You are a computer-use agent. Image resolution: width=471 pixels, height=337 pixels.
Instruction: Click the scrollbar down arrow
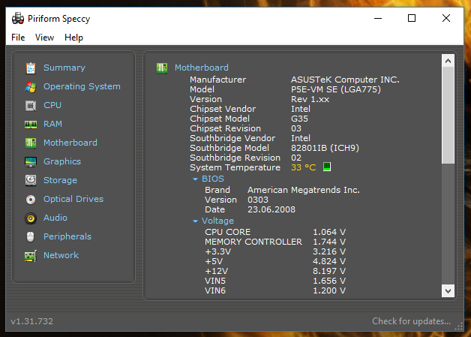[448, 291]
